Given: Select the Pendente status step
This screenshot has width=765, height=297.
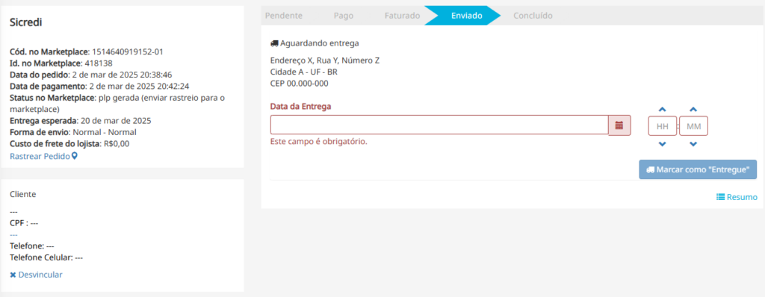Looking at the screenshot, I should pos(283,16).
